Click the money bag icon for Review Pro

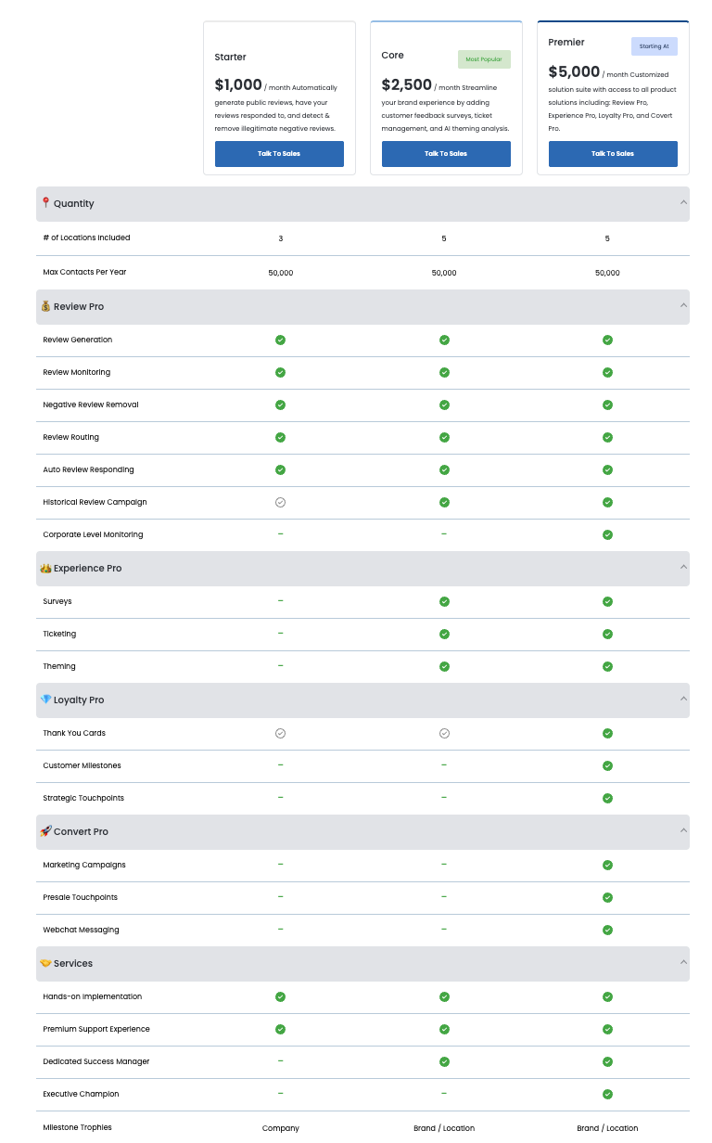pyautogui.click(x=45, y=306)
